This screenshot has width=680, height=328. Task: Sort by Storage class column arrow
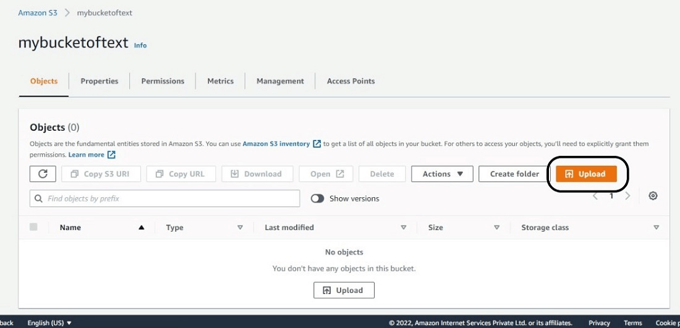tap(656, 228)
